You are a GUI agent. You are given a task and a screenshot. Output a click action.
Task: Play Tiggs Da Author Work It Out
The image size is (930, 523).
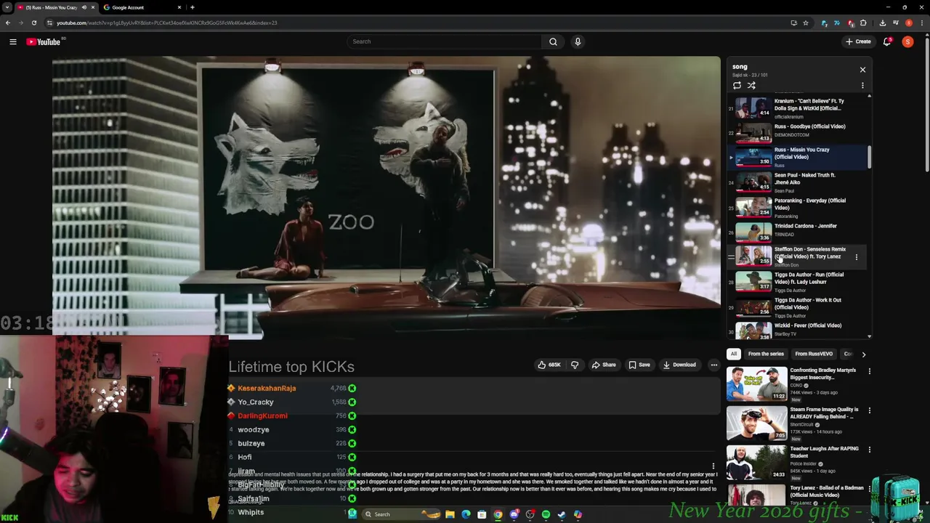click(x=797, y=307)
